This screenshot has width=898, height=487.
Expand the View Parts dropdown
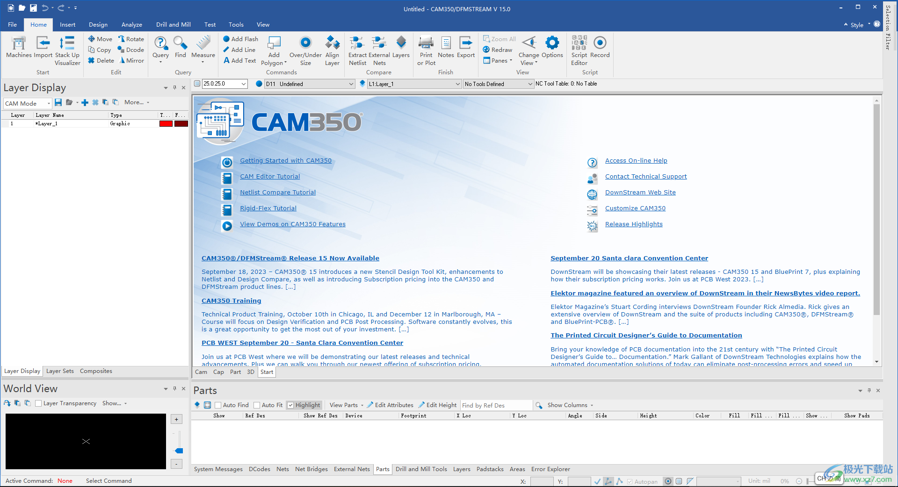pos(362,406)
